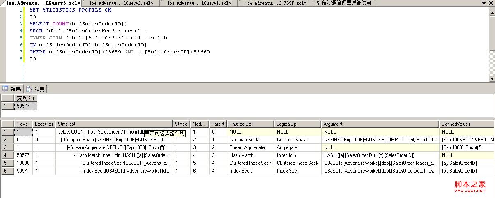
Task: Click 'Aggregate' in the LogicalOp column
Action: [x=298, y=147]
